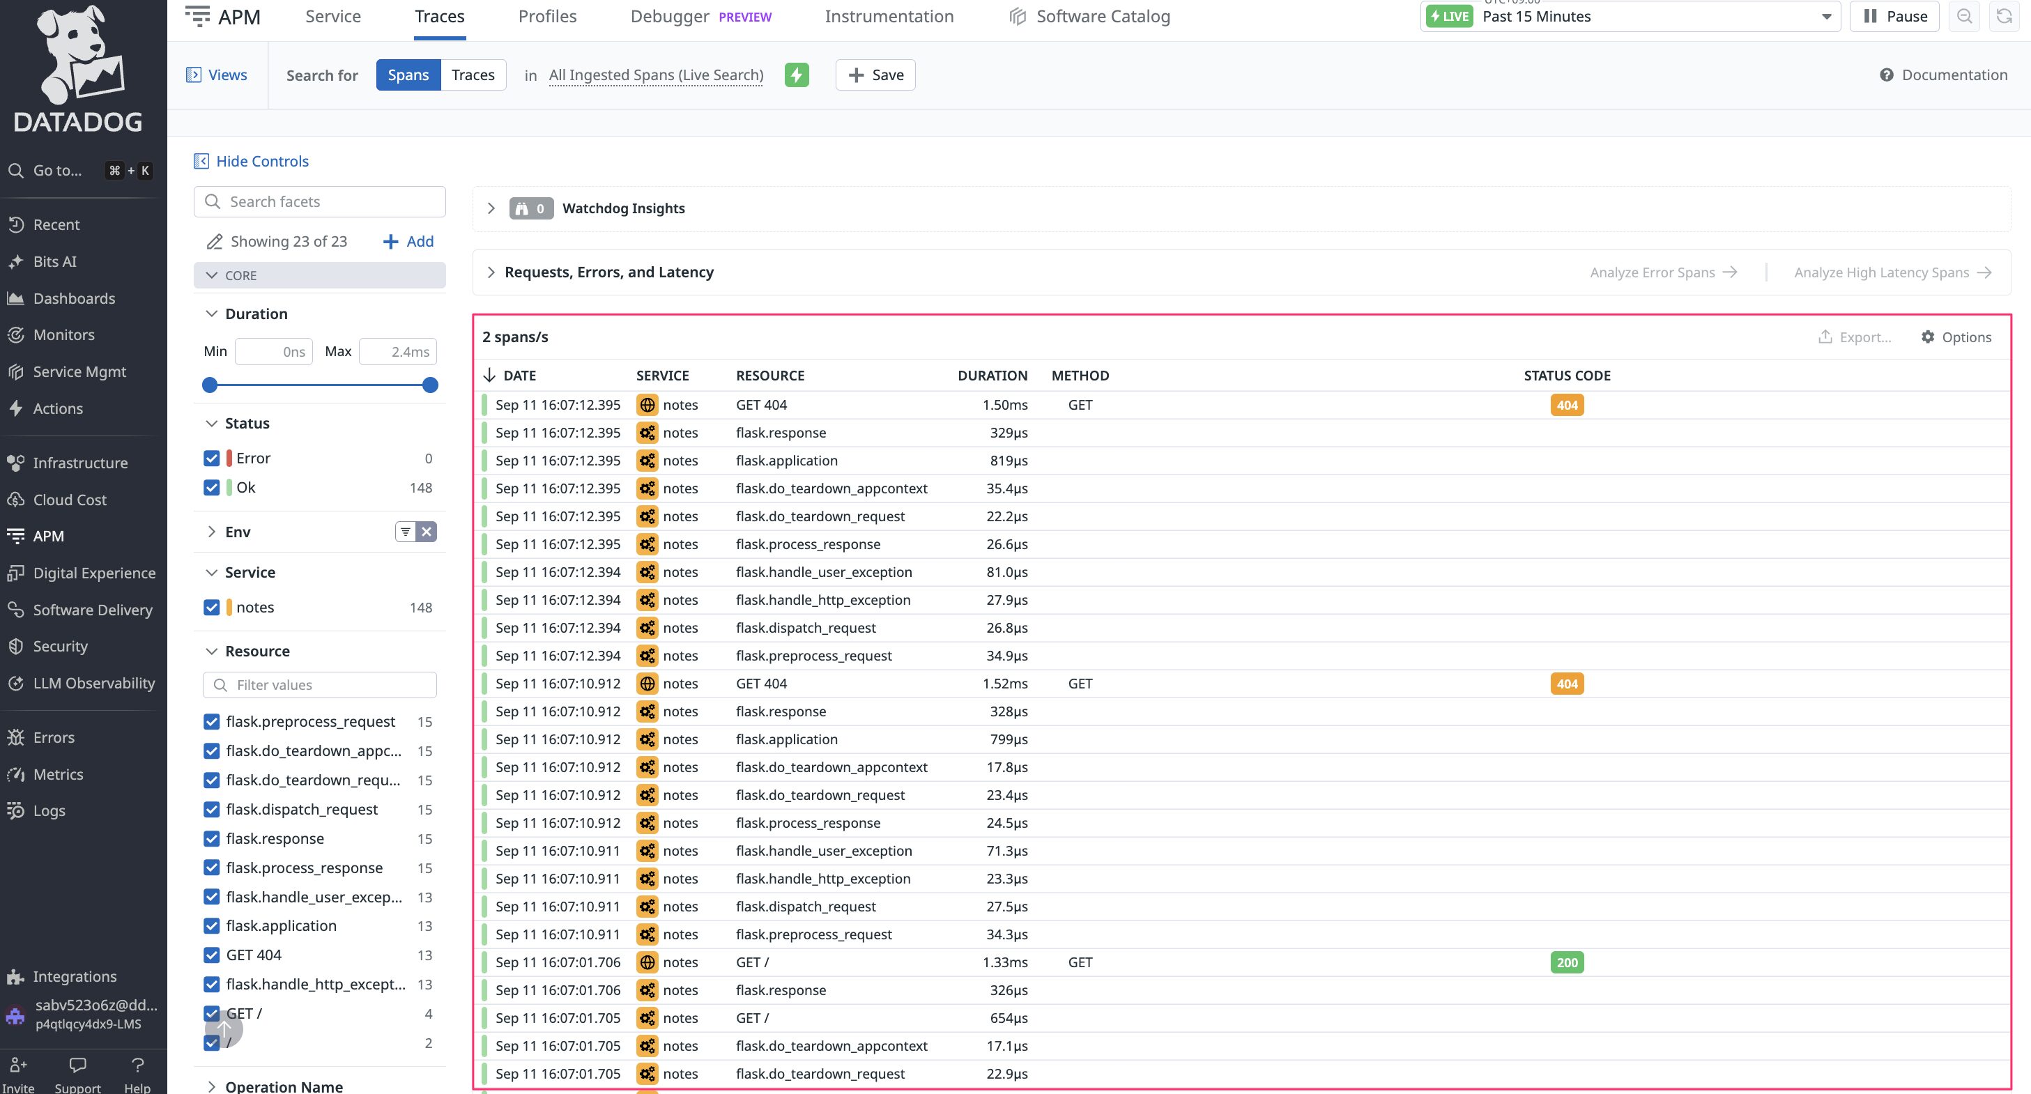Viewport: 2031px width, 1094px height.
Task: Open Support chat icon
Action: [77, 1065]
